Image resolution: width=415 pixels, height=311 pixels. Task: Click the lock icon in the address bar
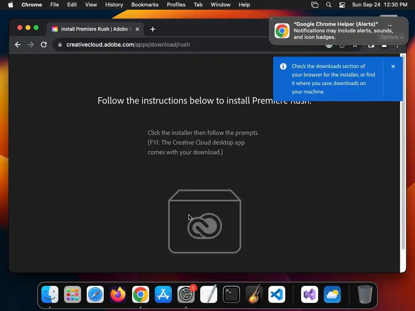click(60, 45)
